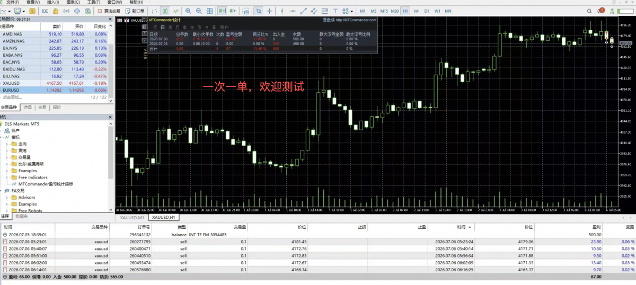Open the search magnifier in toolbar

589,11
